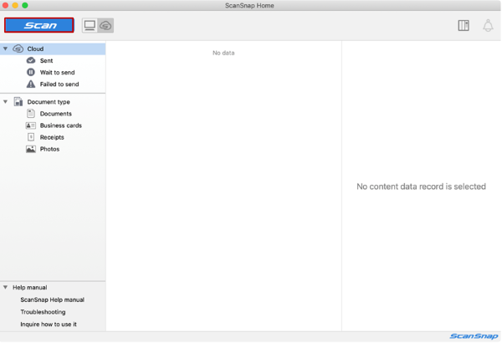Image resolution: width=502 pixels, height=343 pixels.
Task: Click the Business cards icon
Action: click(x=31, y=125)
